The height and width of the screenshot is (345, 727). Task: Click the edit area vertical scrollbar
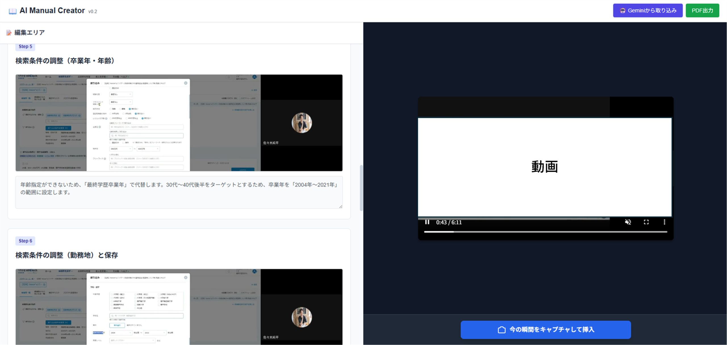(361, 188)
